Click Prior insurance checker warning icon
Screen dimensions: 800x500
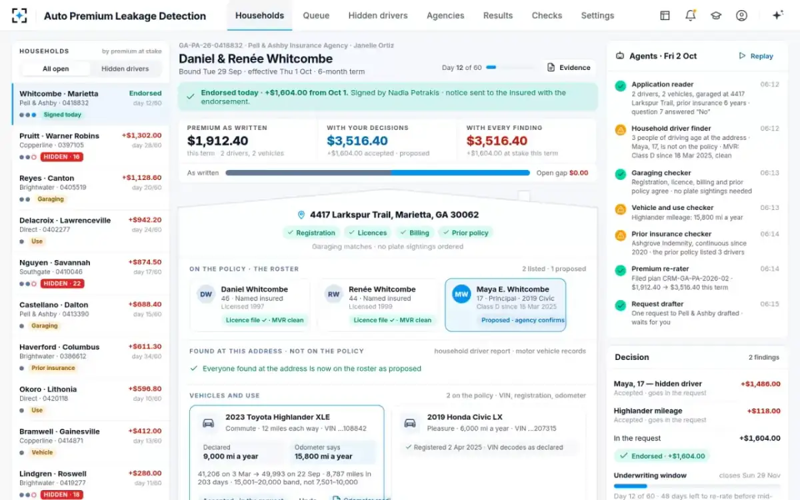point(620,235)
